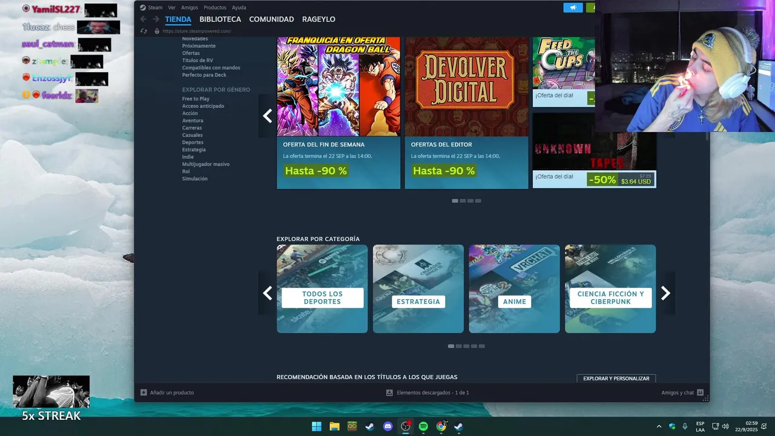Screen dimensions: 775x436
Task: Open the RAGEYLO profile tab
Action: pyautogui.click(x=318, y=19)
